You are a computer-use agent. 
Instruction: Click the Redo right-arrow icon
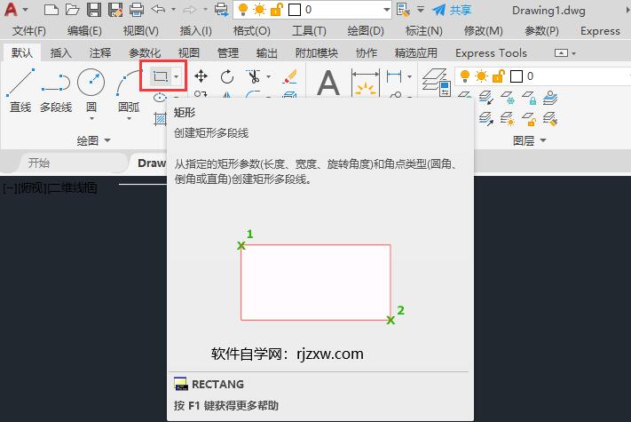(190, 9)
